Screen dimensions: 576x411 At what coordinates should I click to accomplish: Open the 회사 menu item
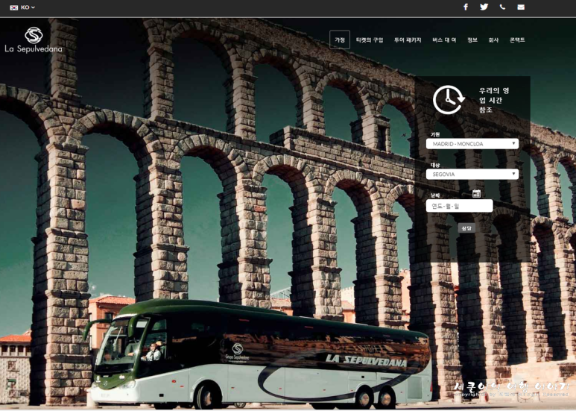click(x=493, y=40)
